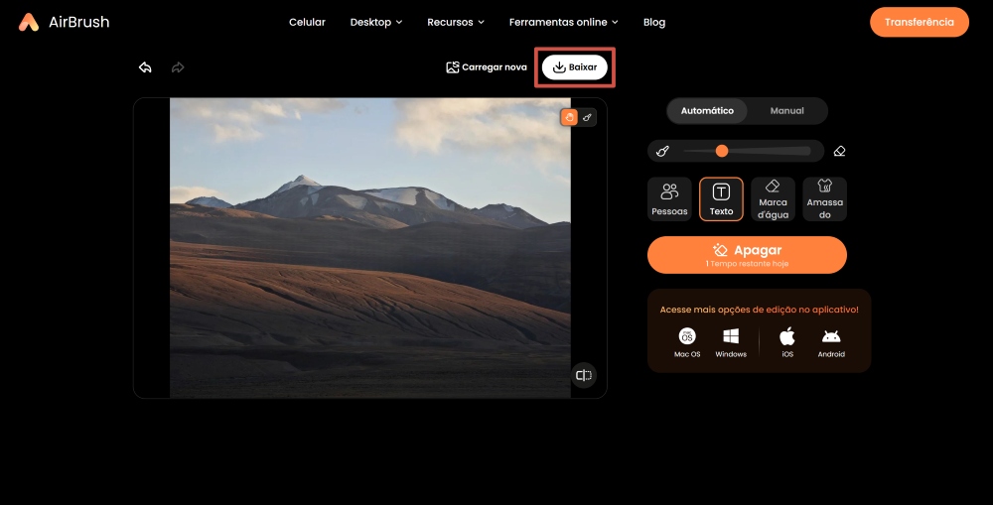Expand the Ferramentas online dropdown
Viewport: 993px width, 505px height.
click(x=564, y=22)
